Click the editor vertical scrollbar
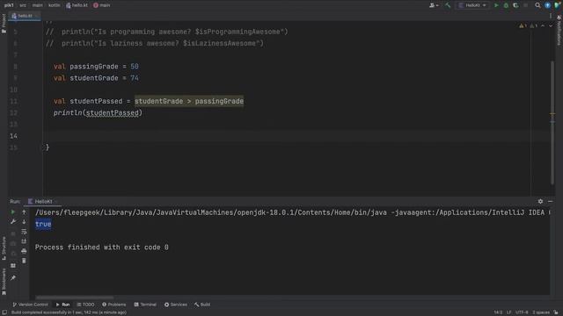This screenshot has width=563, height=316. pyautogui.click(x=552, y=123)
